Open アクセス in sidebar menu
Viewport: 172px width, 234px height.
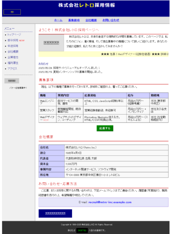coord(12,69)
